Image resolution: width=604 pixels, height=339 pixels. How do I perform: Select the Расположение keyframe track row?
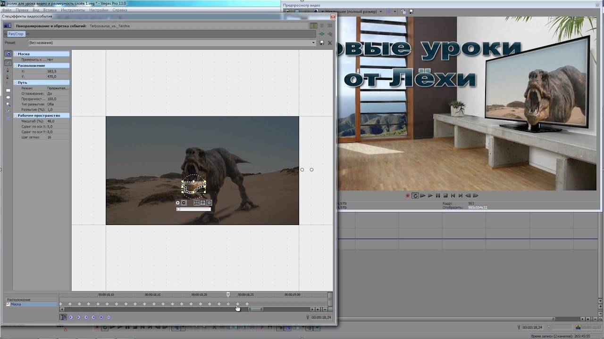pos(31,300)
